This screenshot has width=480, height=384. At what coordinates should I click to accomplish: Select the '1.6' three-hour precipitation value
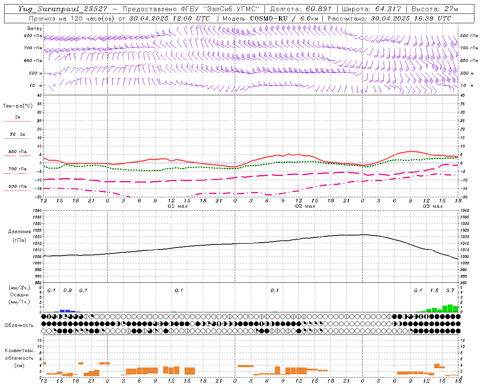(x=434, y=291)
